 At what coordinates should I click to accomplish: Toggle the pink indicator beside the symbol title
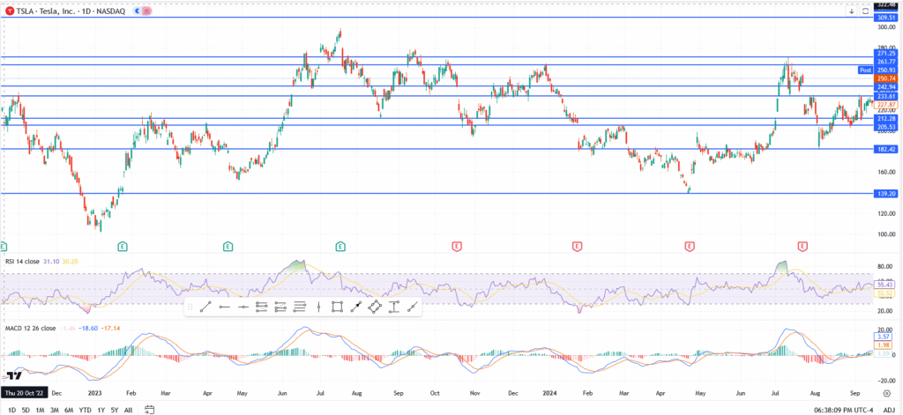pyautogui.click(x=146, y=11)
